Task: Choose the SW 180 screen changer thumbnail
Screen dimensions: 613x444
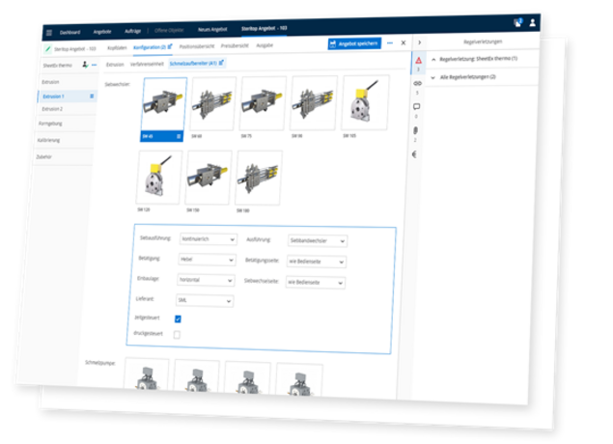Action: pyautogui.click(x=259, y=178)
